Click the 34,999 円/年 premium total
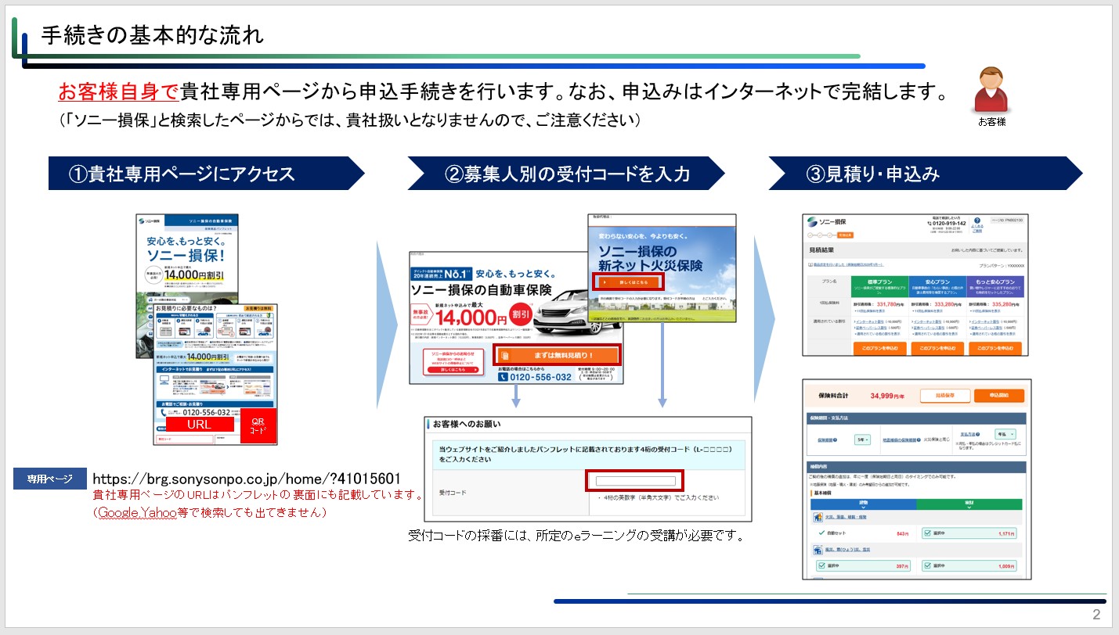The height and width of the screenshot is (635, 1119). pyautogui.click(x=887, y=396)
